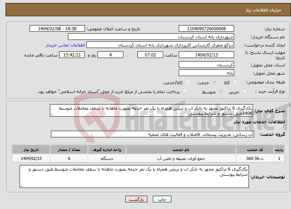Click the بازگشت (back) button
The image size is (291, 209).
click(x=136, y=199)
